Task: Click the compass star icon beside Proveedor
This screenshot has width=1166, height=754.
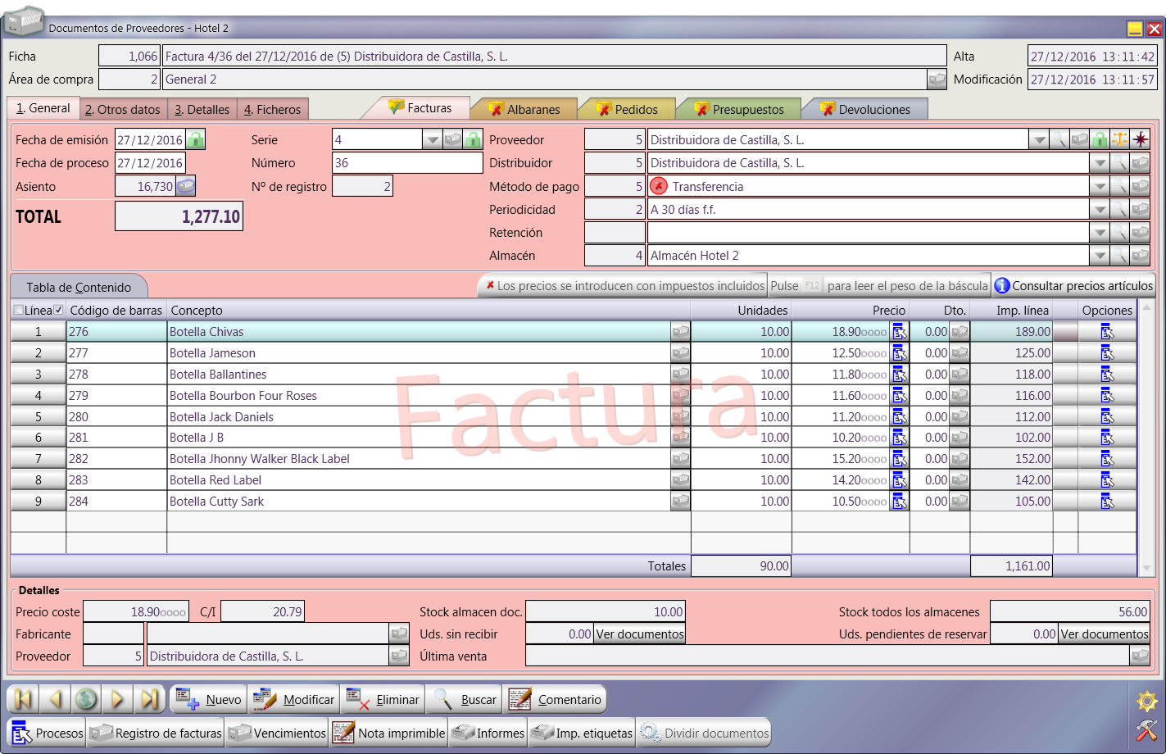Action: 1140,140
